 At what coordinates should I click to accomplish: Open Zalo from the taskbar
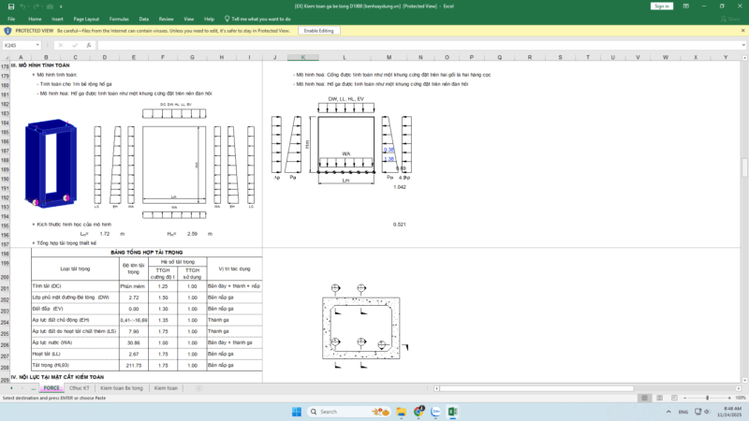pyautogui.click(x=435, y=412)
